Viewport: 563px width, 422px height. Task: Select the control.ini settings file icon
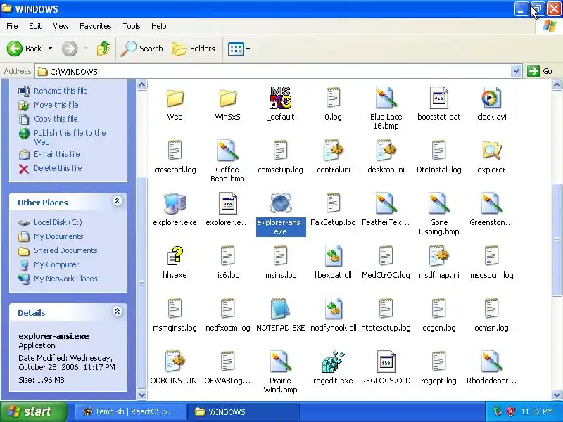click(x=333, y=151)
